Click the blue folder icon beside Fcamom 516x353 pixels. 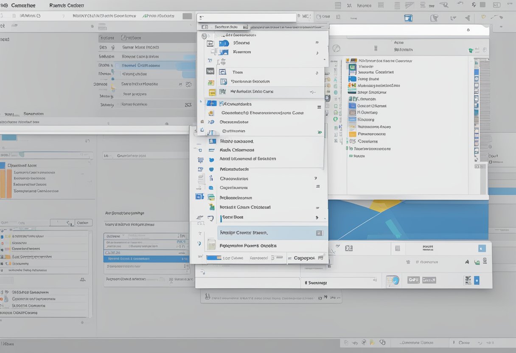point(224,52)
